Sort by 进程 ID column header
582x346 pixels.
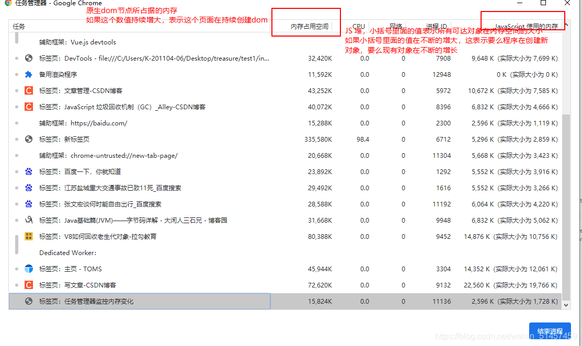[437, 26]
